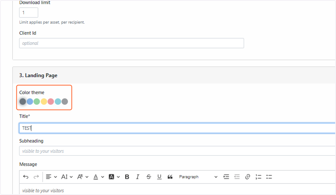Image resolution: width=336 pixels, height=195 pixels.
Task: Click the Download limit number field
Action: pyautogui.click(x=29, y=13)
